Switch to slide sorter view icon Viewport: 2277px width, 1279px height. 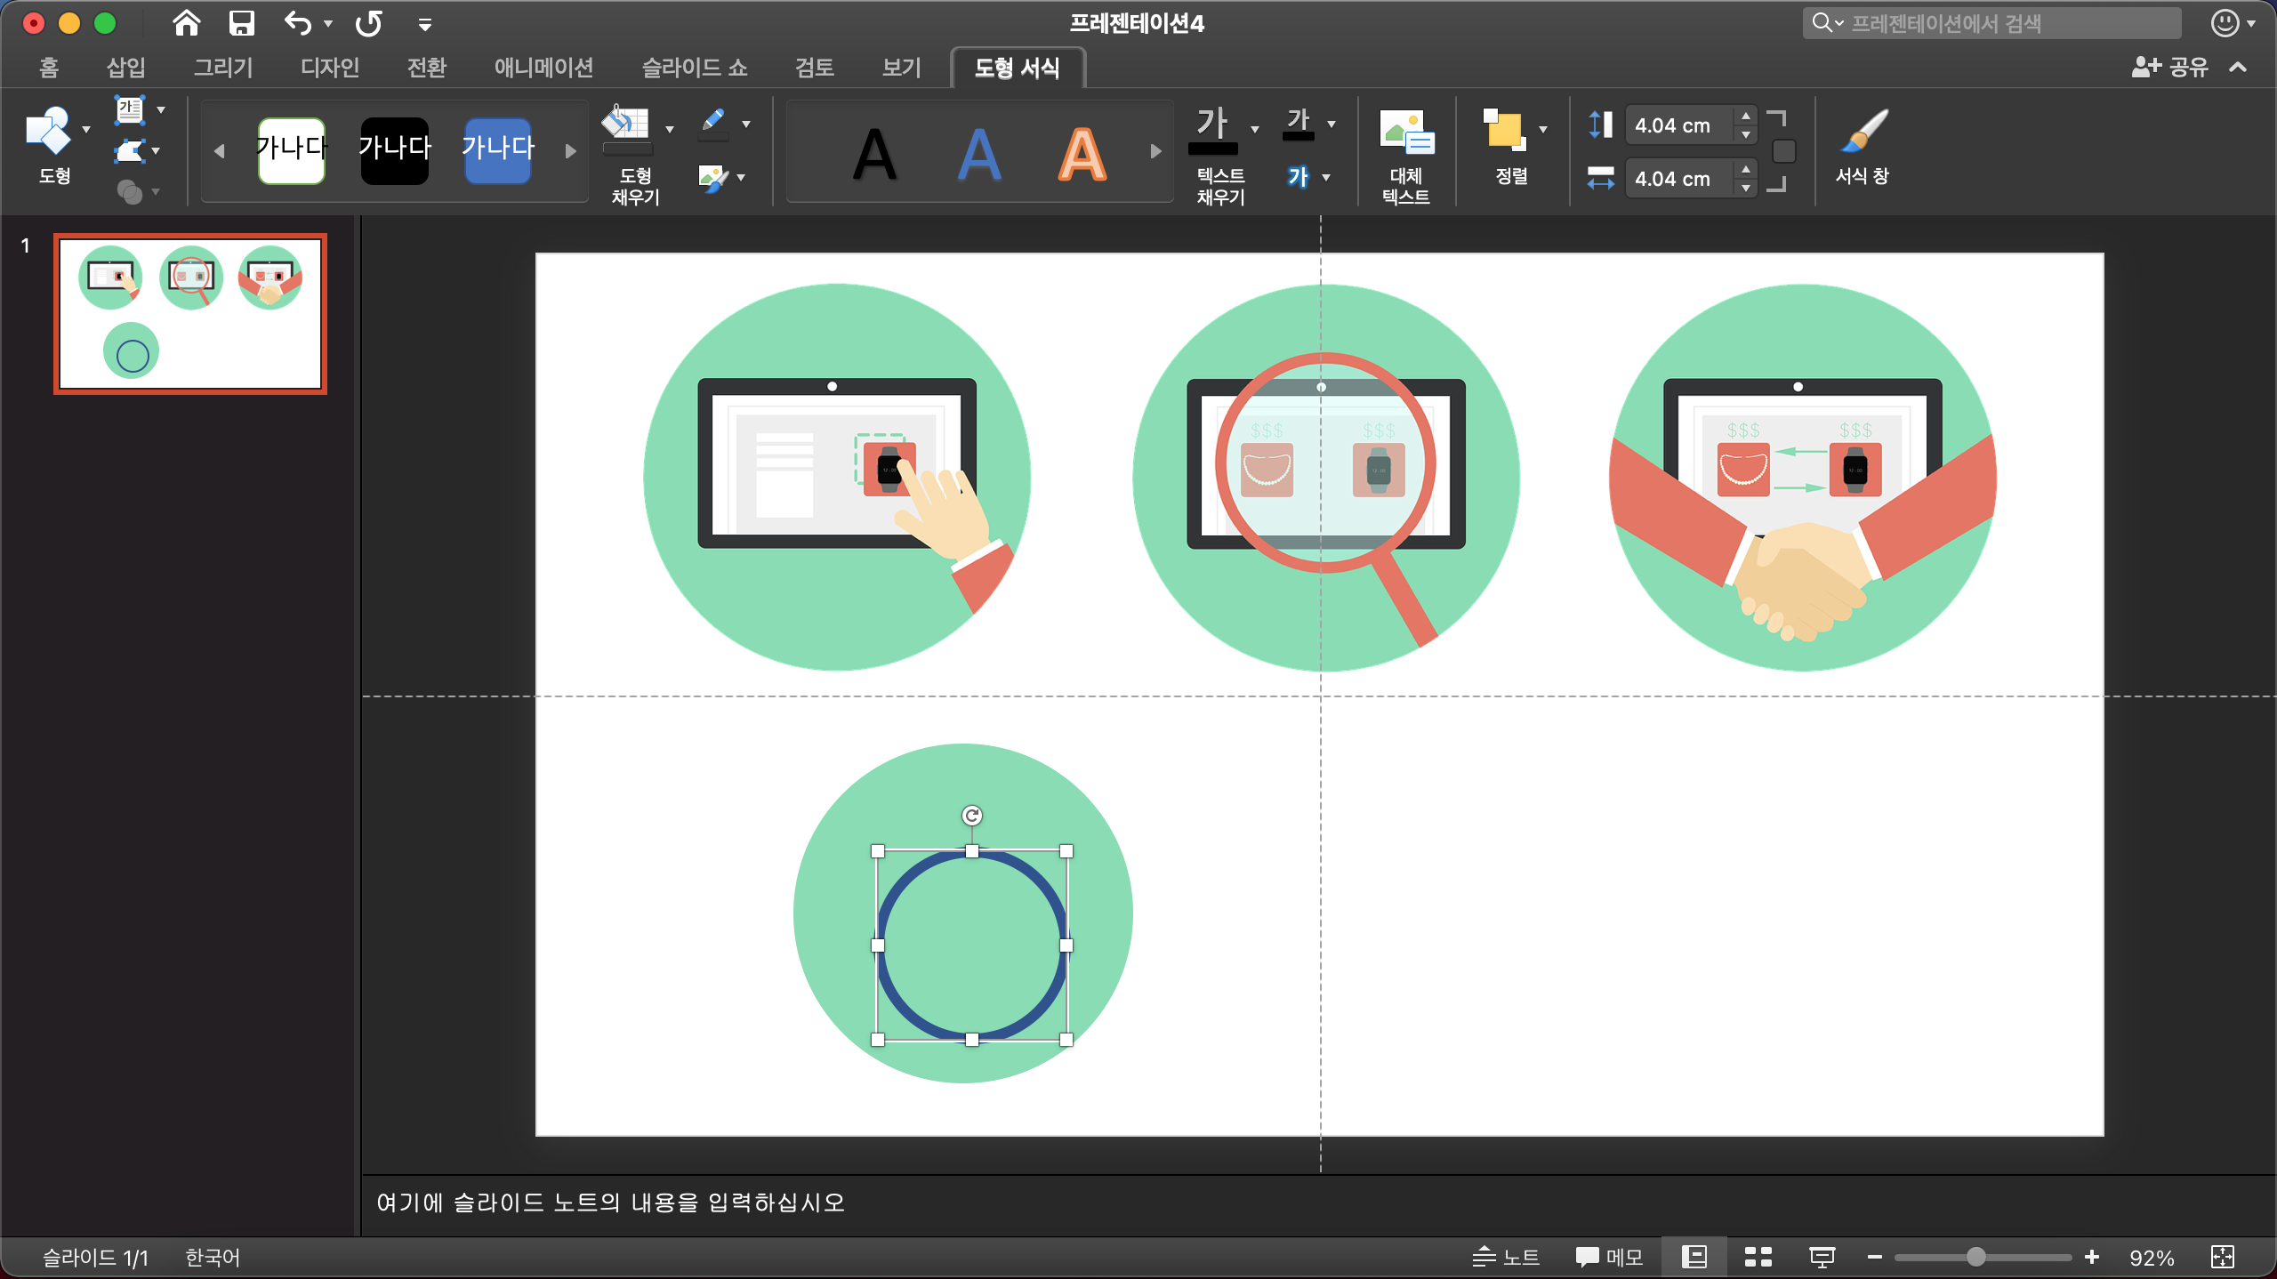pyautogui.click(x=1758, y=1256)
